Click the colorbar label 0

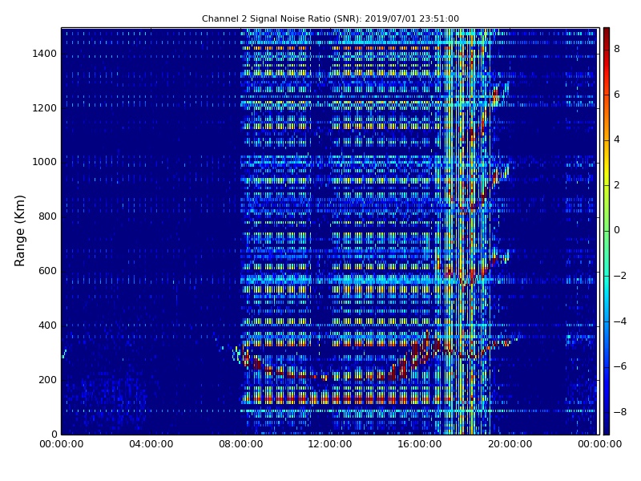(x=617, y=230)
